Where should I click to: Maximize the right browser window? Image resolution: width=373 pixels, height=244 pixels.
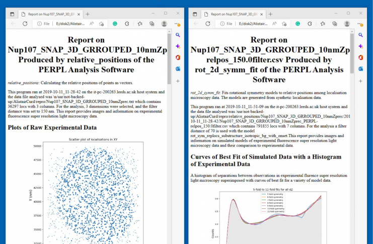(348, 13)
